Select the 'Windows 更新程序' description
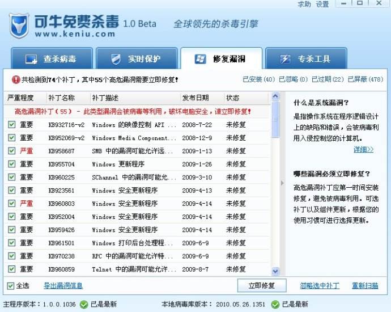This screenshot has height=312, width=391. 118,165
